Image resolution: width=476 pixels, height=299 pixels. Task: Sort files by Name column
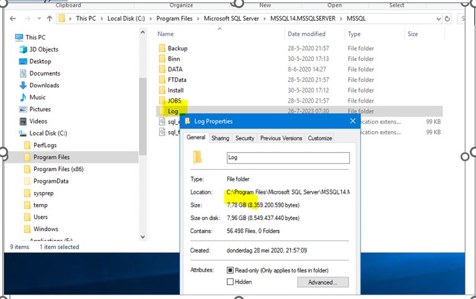pos(166,34)
